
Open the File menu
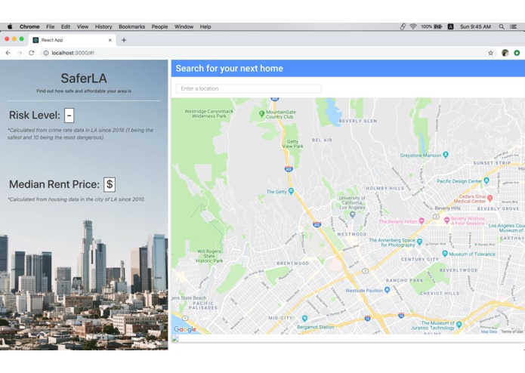click(51, 26)
